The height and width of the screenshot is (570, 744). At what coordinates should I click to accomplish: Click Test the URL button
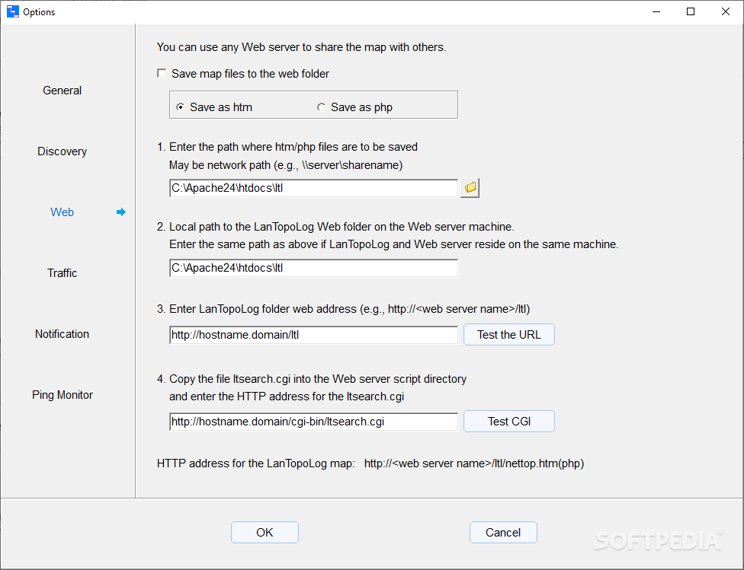[509, 335]
